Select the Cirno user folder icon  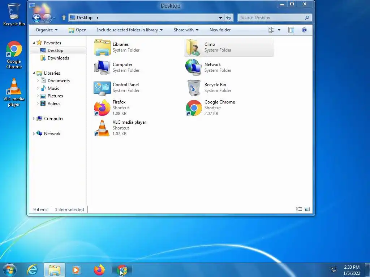click(194, 47)
